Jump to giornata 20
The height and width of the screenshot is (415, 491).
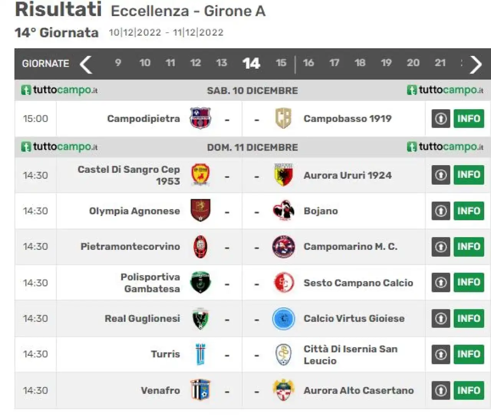click(x=413, y=63)
